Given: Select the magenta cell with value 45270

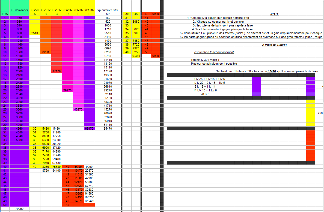Looking at the screenshot, I should [x=78, y=109].
